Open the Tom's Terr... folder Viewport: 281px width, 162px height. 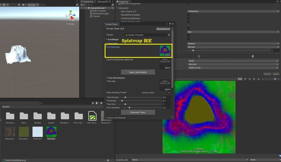pyautogui.click(x=79, y=117)
